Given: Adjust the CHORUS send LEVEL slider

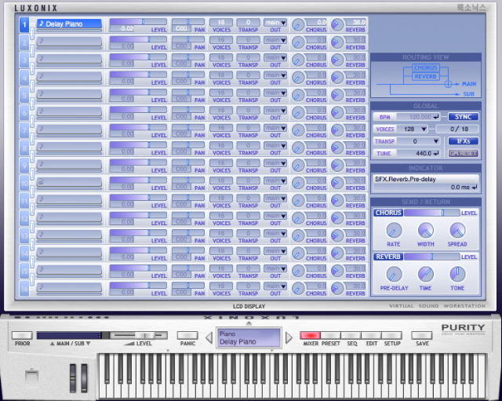Looking at the screenshot, I should [x=432, y=213].
